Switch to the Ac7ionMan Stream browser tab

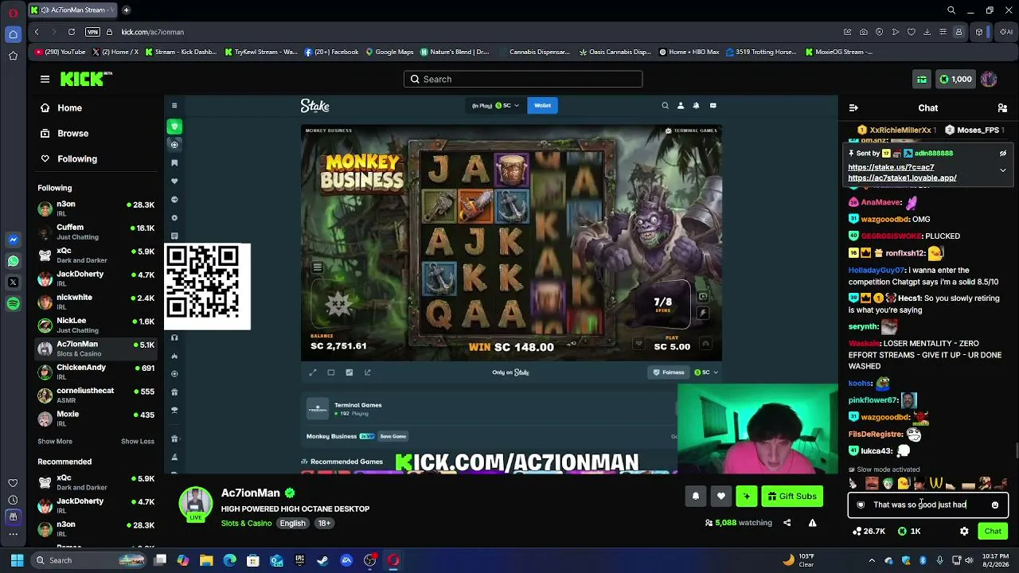[x=72, y=10]
